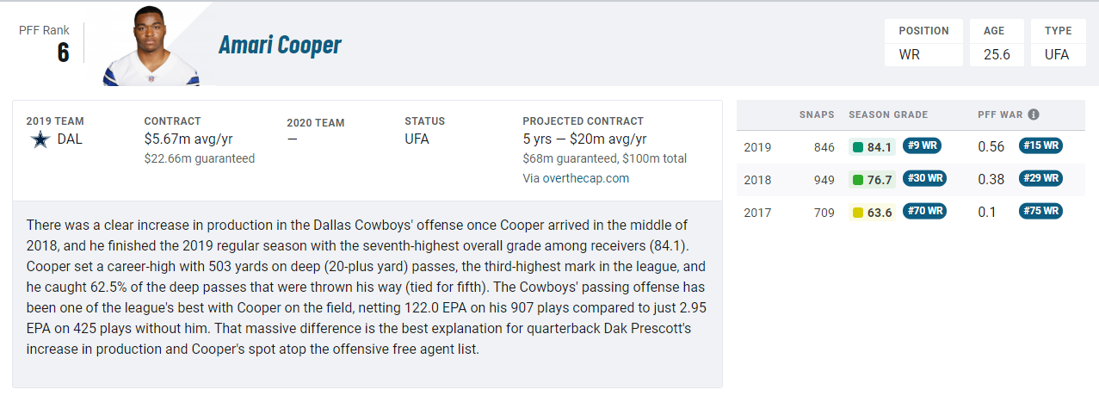Screen dimensions: 1099x402
Task: Click the #75 WR PFF WAR badge
Action: pos(1040,211)
